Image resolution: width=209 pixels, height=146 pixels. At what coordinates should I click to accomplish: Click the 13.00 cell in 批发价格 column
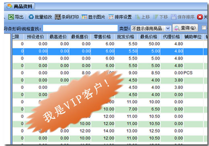tap(126, 131)
